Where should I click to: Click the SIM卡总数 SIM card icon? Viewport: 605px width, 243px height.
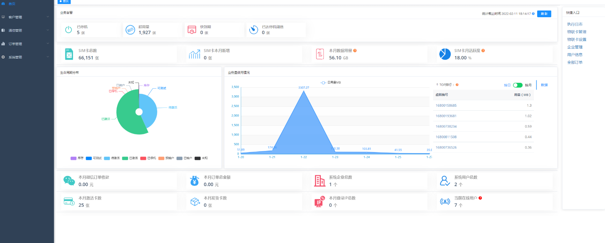pyautogui.click(x=69, y=54)
